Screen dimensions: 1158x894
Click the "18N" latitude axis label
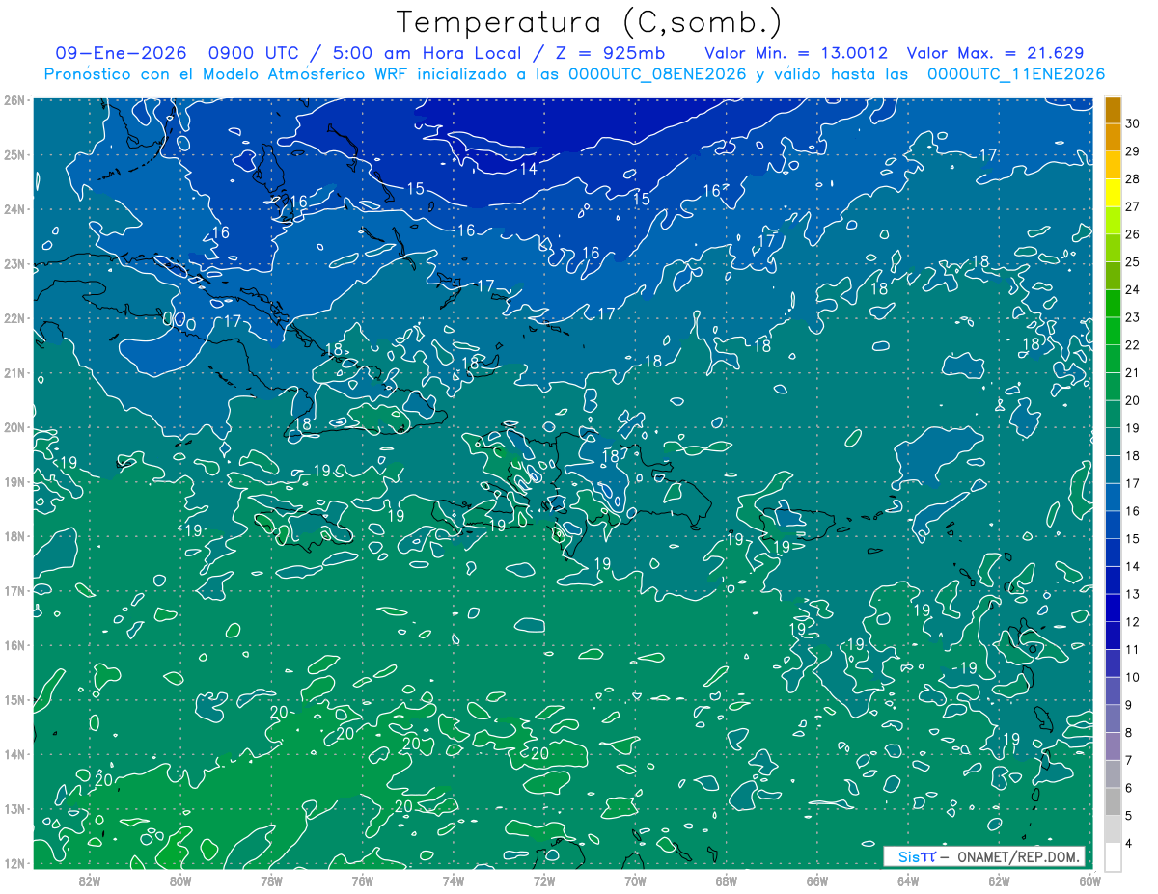click(14, 536)
